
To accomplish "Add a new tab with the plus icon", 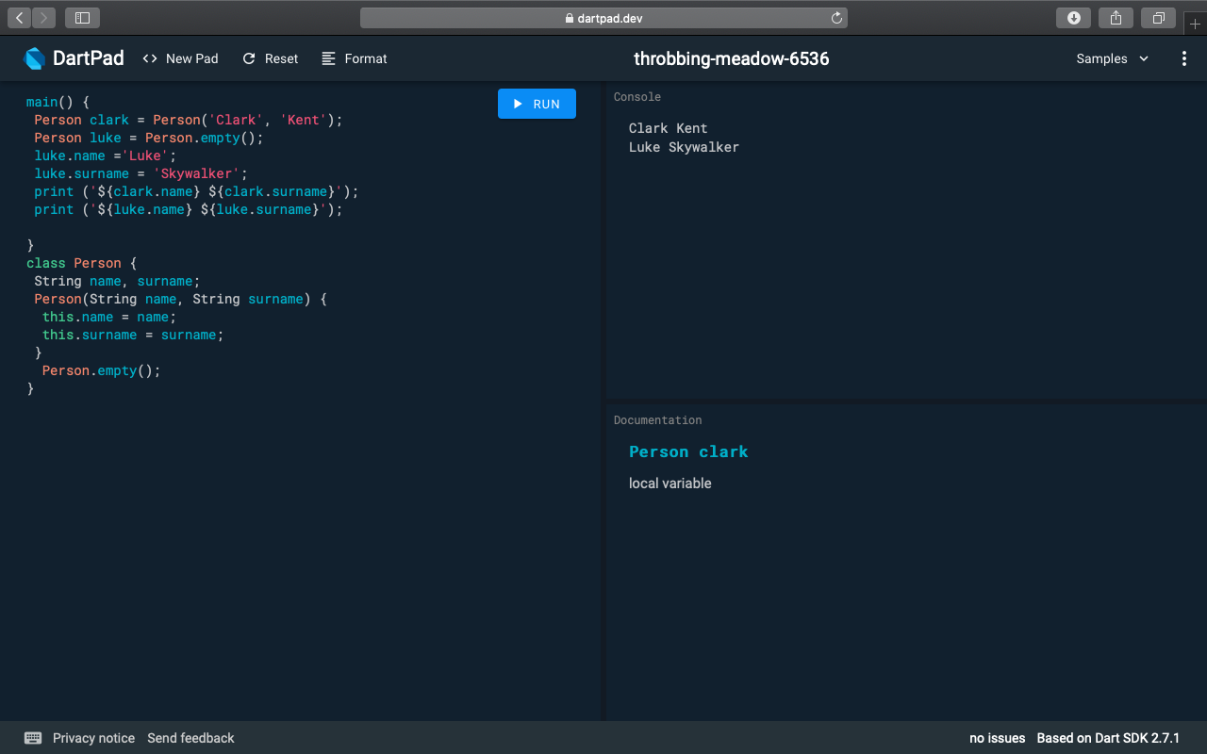I will (1195, 25).
